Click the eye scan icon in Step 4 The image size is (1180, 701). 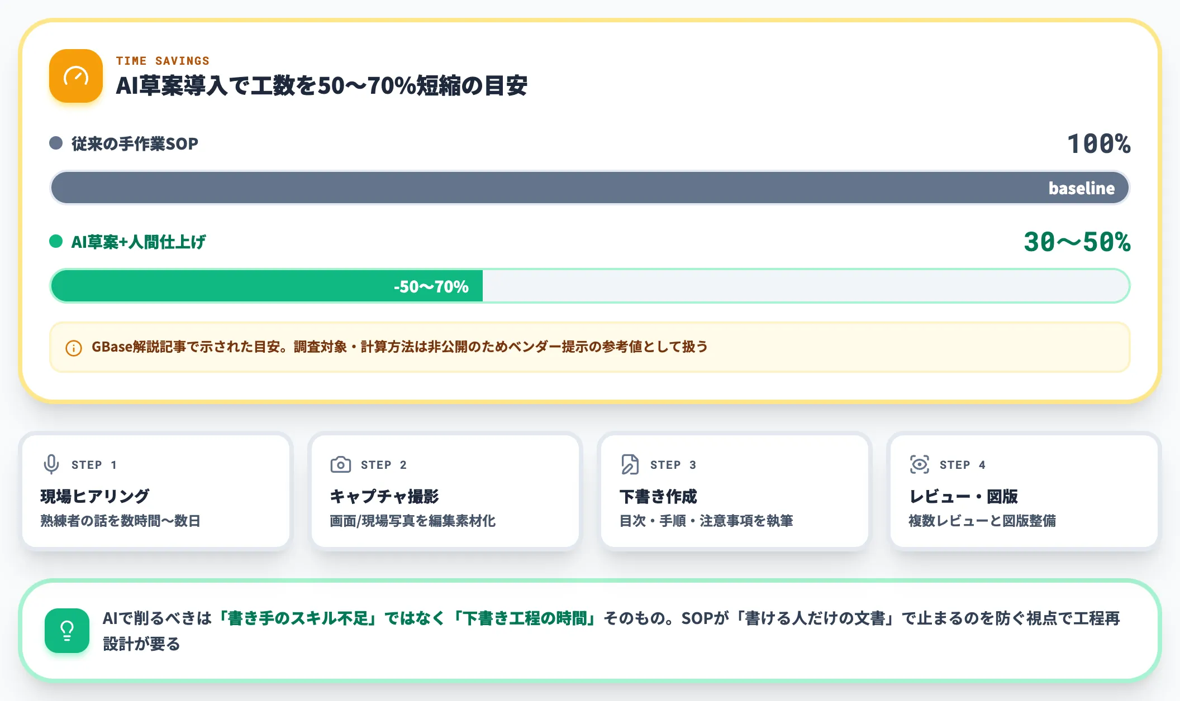tap(920, 464)
